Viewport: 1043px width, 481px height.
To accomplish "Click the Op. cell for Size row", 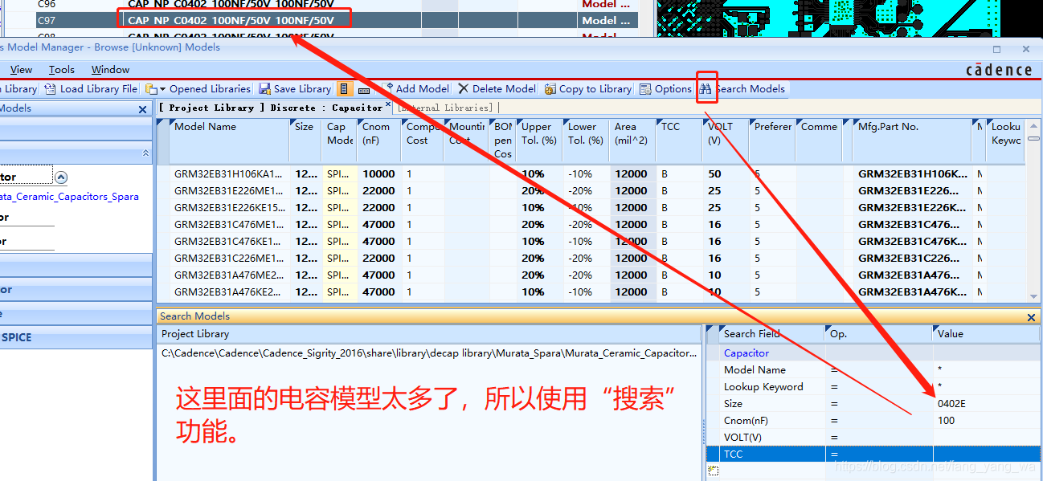I will point(879,404).
